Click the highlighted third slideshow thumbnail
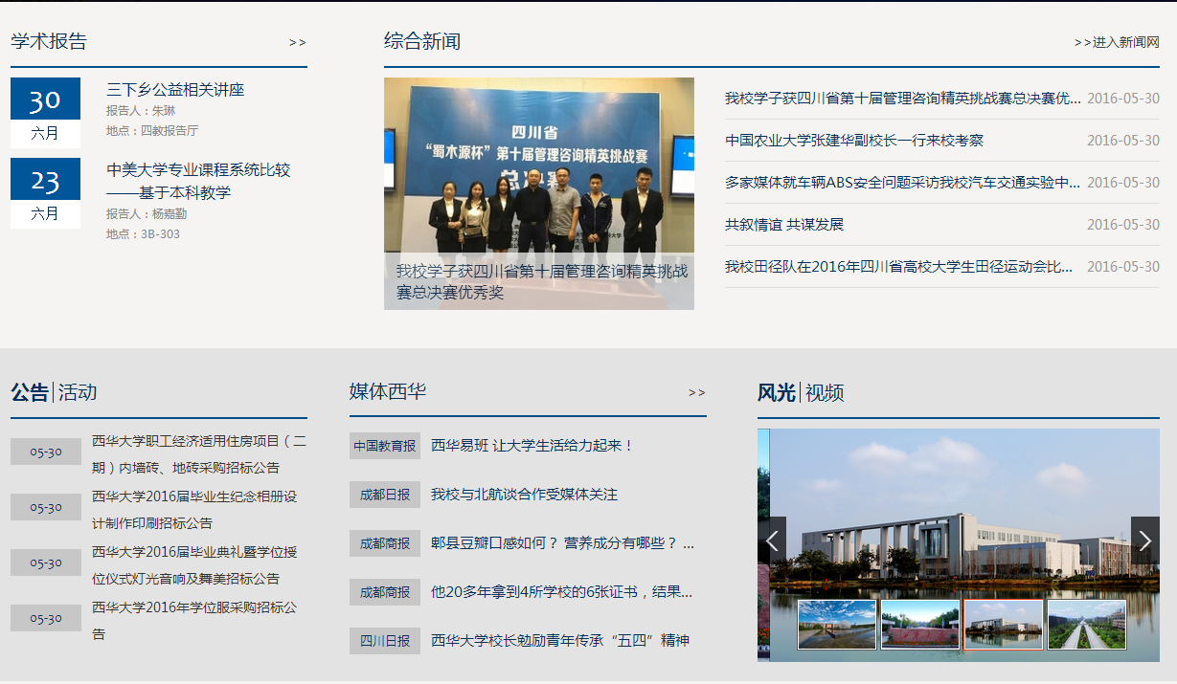Screen dimensions: 1177x684 pos(1004,625)
